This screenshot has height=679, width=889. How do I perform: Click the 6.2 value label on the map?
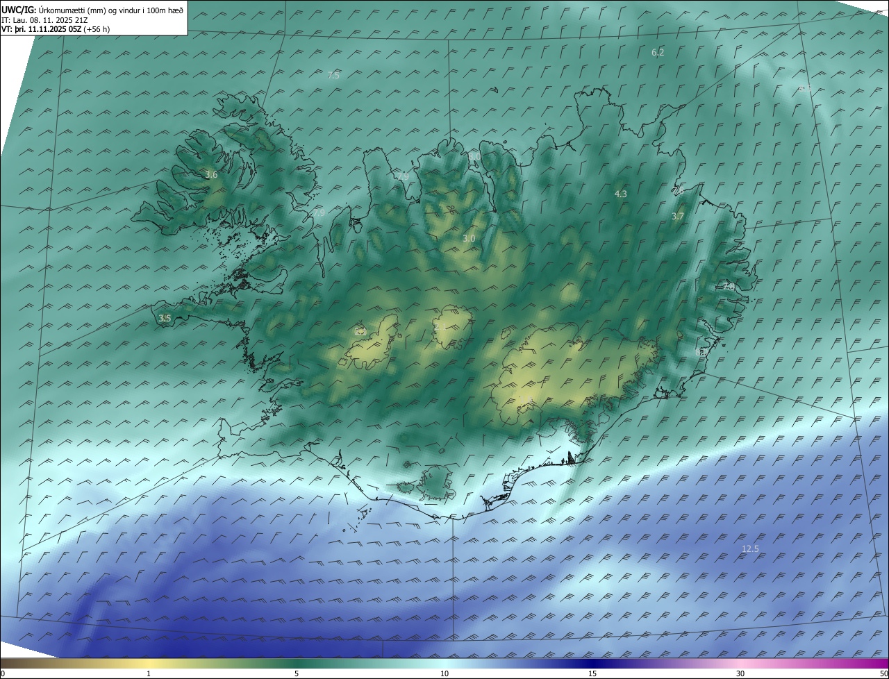coord(658,52)
